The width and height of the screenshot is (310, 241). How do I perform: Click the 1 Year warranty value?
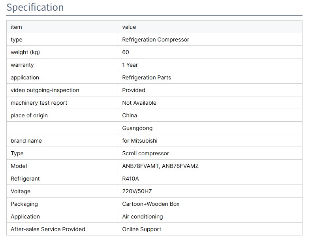coord(130,65)
